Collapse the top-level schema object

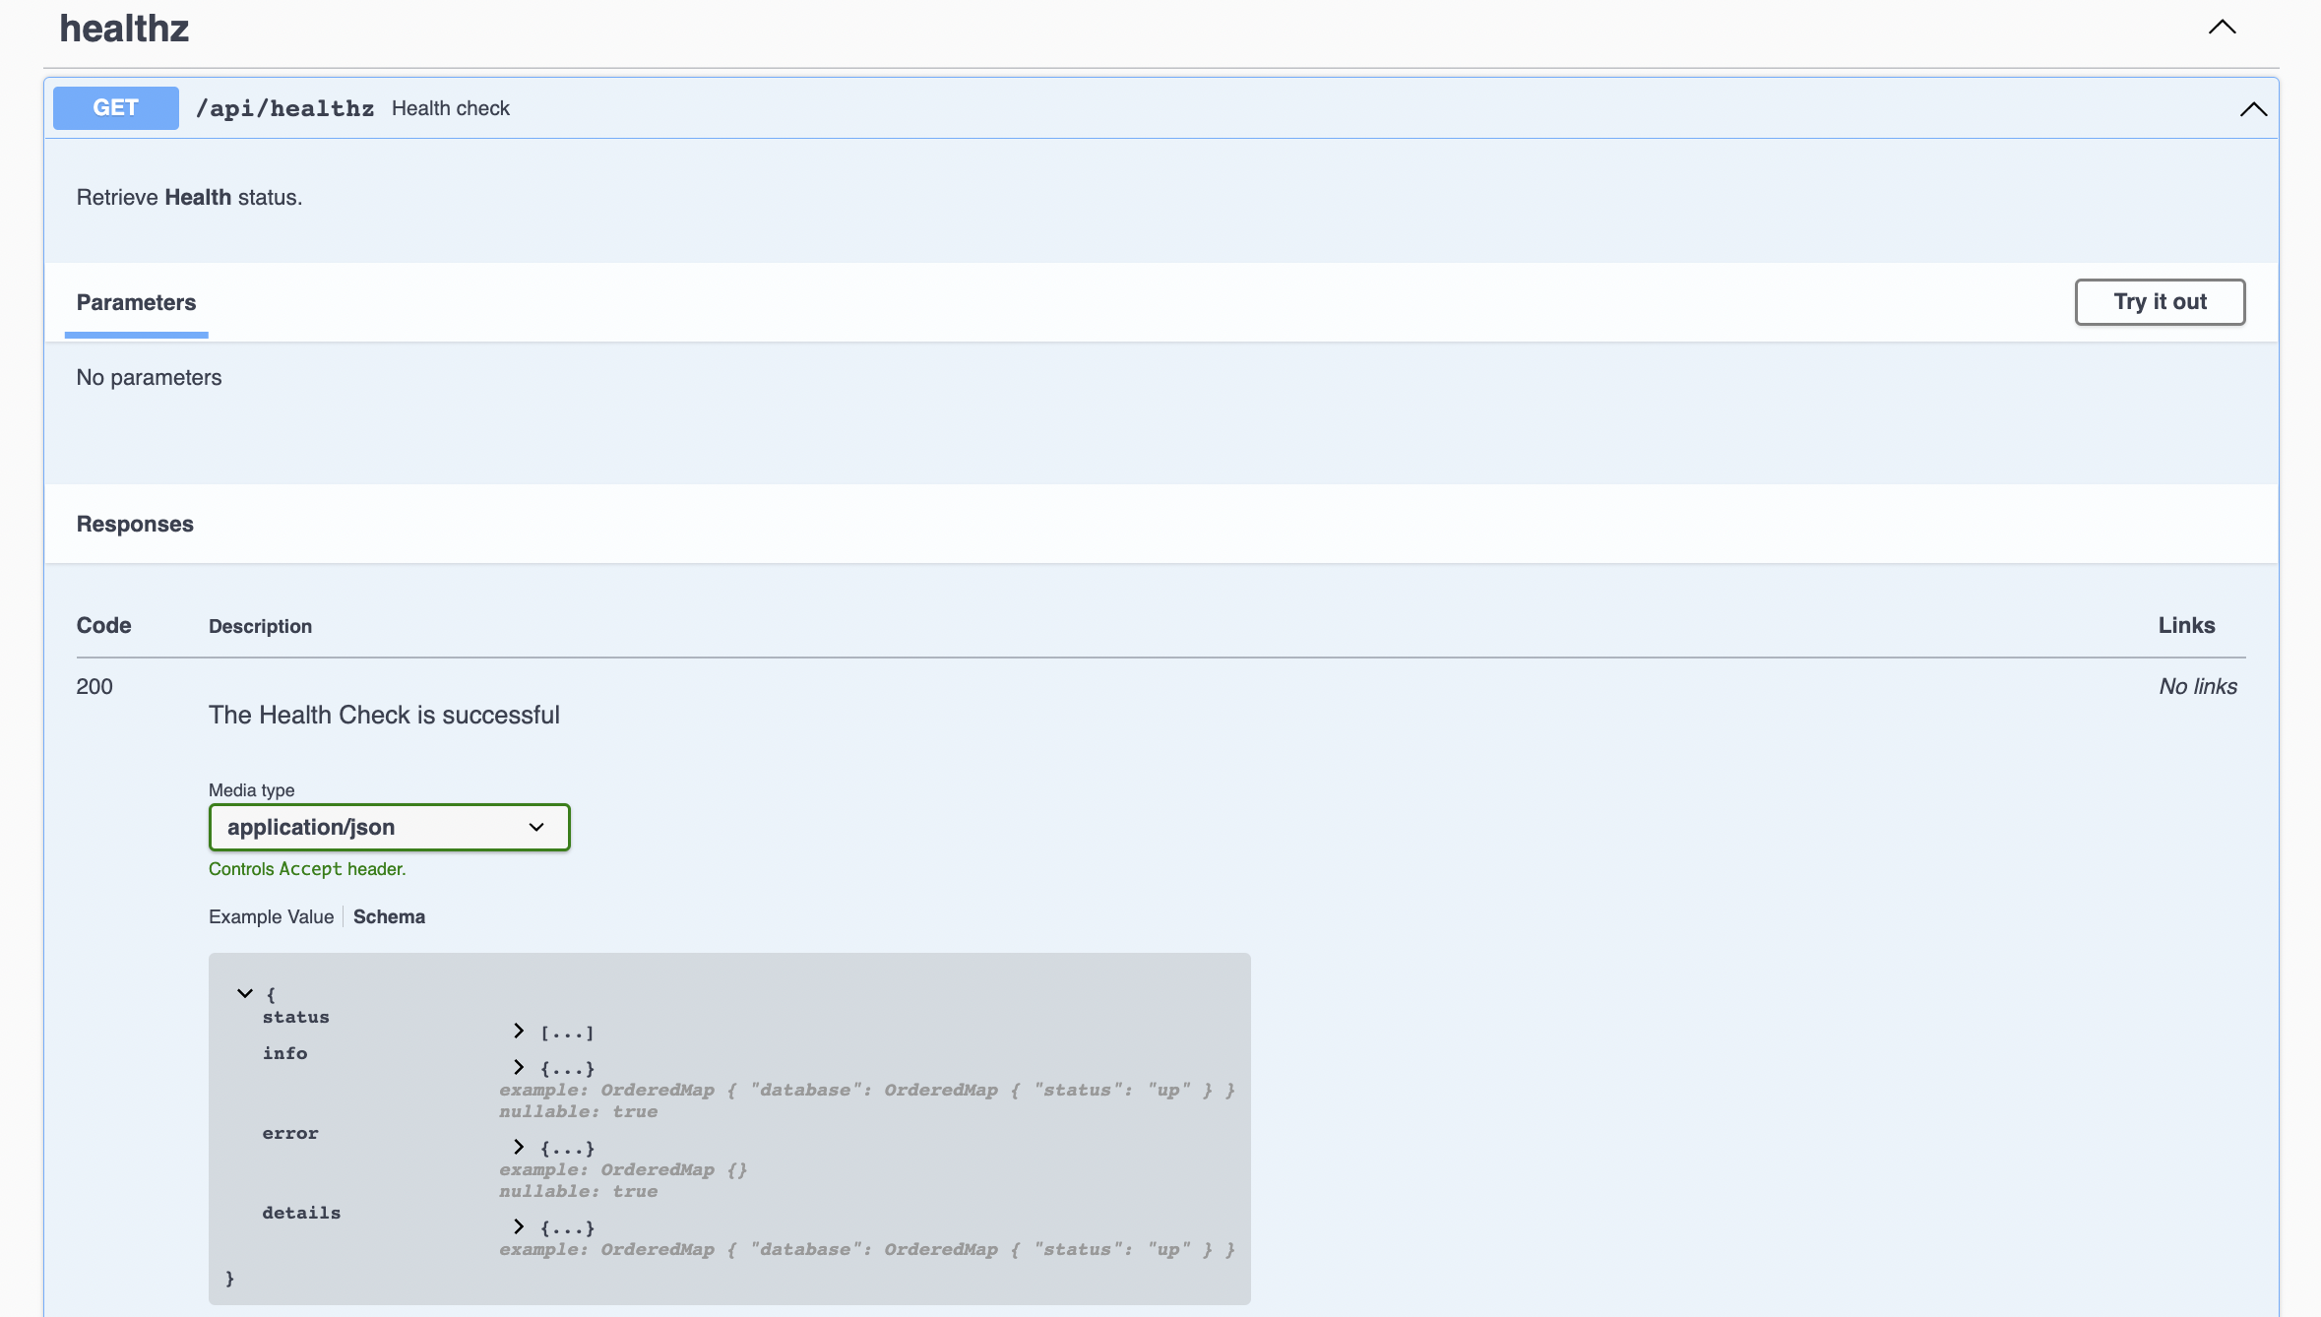pos(244,992)
